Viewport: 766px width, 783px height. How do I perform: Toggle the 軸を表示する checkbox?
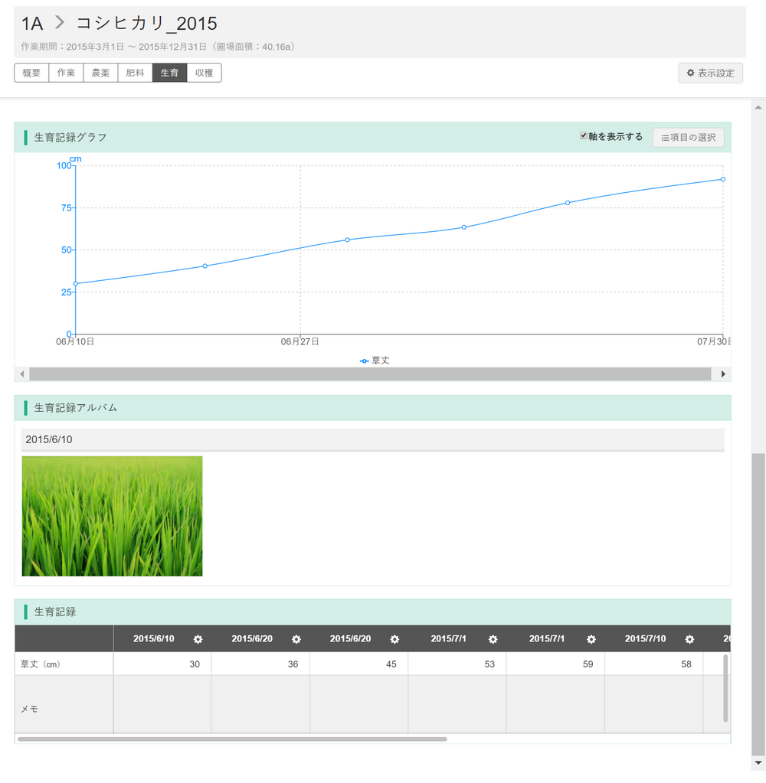(x=584, y=135)
